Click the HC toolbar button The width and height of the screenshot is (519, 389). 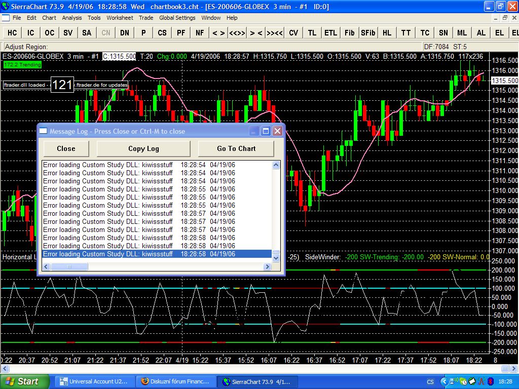[12, 33]
